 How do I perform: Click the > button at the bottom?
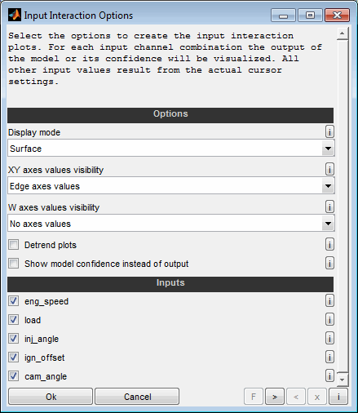275,397
